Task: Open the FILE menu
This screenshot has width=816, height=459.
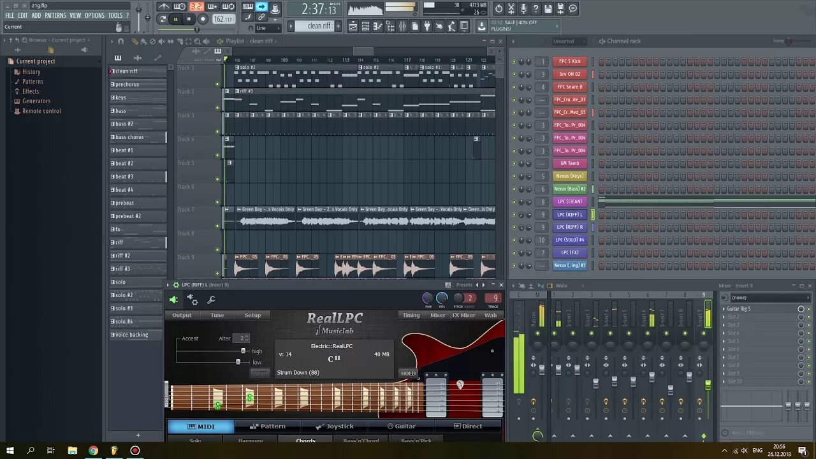Action: point(10,15)
